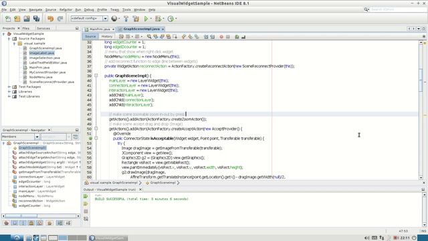This screenshot has width=428, height=241.
Task: Click VisualWidgetSample taskbar button
Action: [x=108, y=238]
